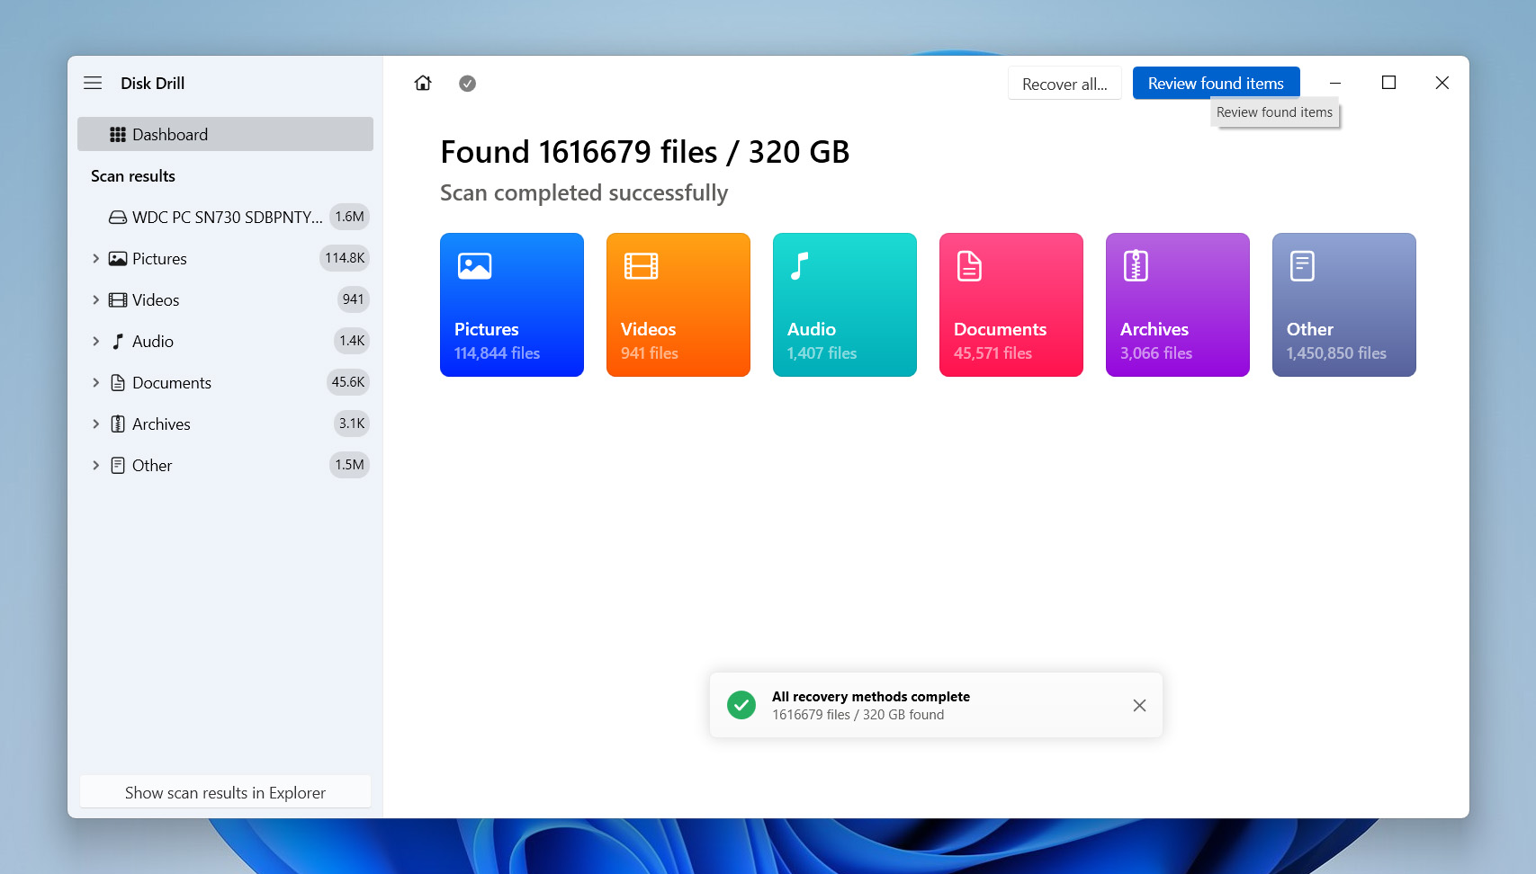Click the Dashboard grid icon
The image size is (1536, 874).
[x=118, y=135]
